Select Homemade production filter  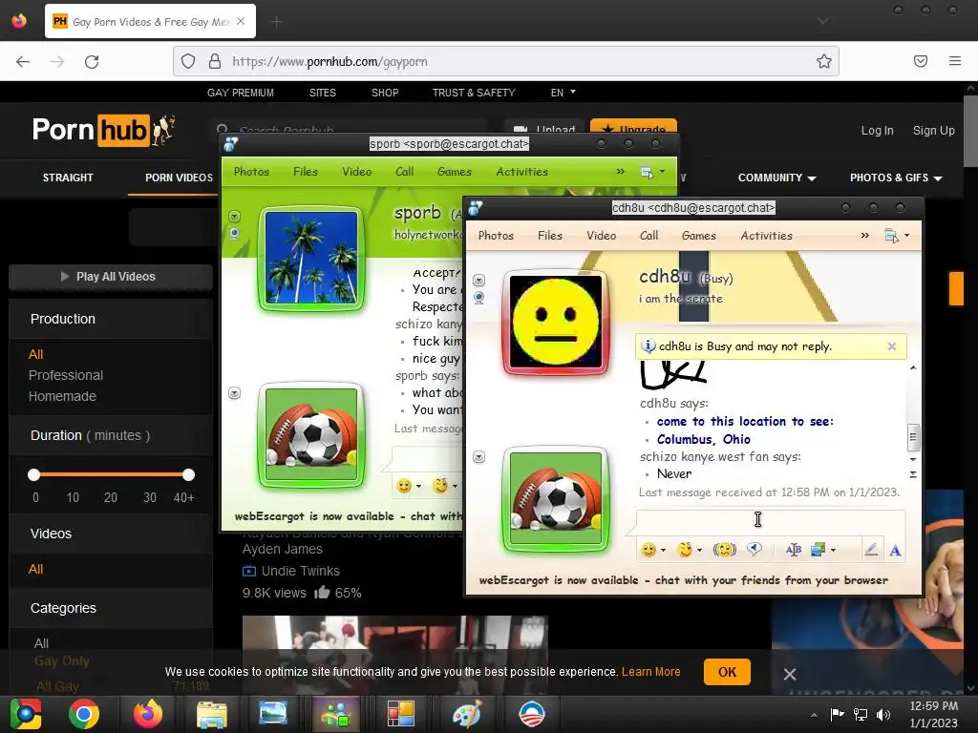62,396
